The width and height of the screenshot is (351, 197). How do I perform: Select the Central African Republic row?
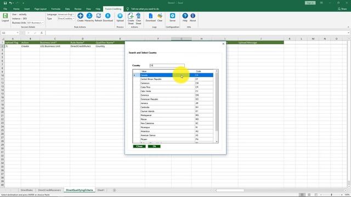tap(173, 79)
